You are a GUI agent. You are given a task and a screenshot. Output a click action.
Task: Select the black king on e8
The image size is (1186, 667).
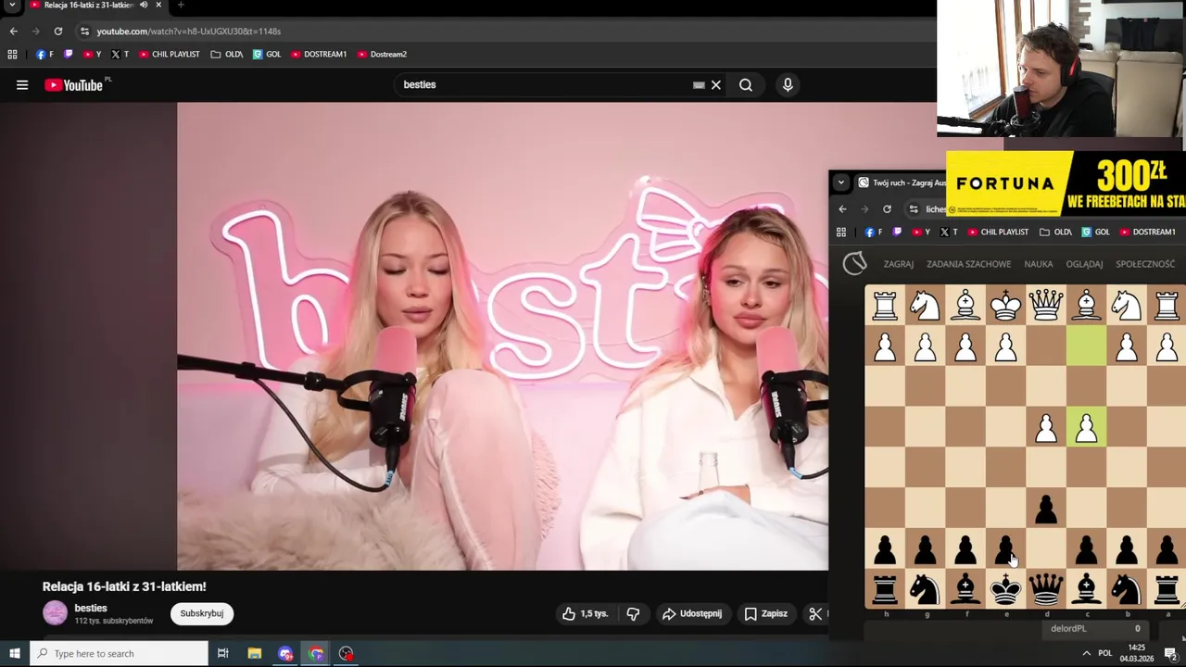click(1005, 589)
